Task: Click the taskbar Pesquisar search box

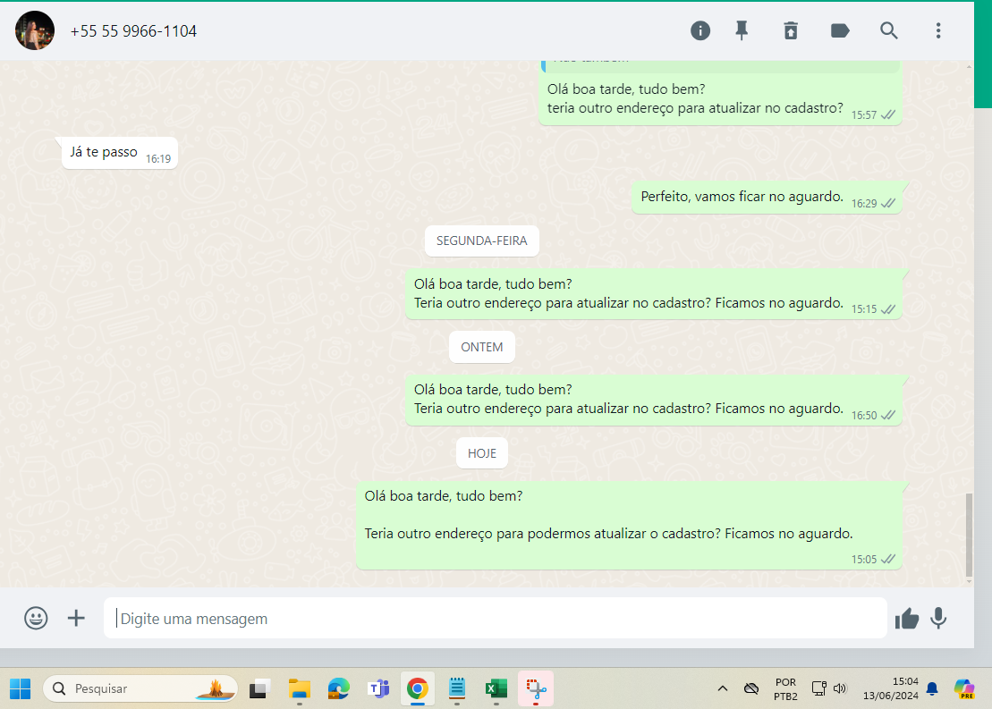Action: point(140,688)
